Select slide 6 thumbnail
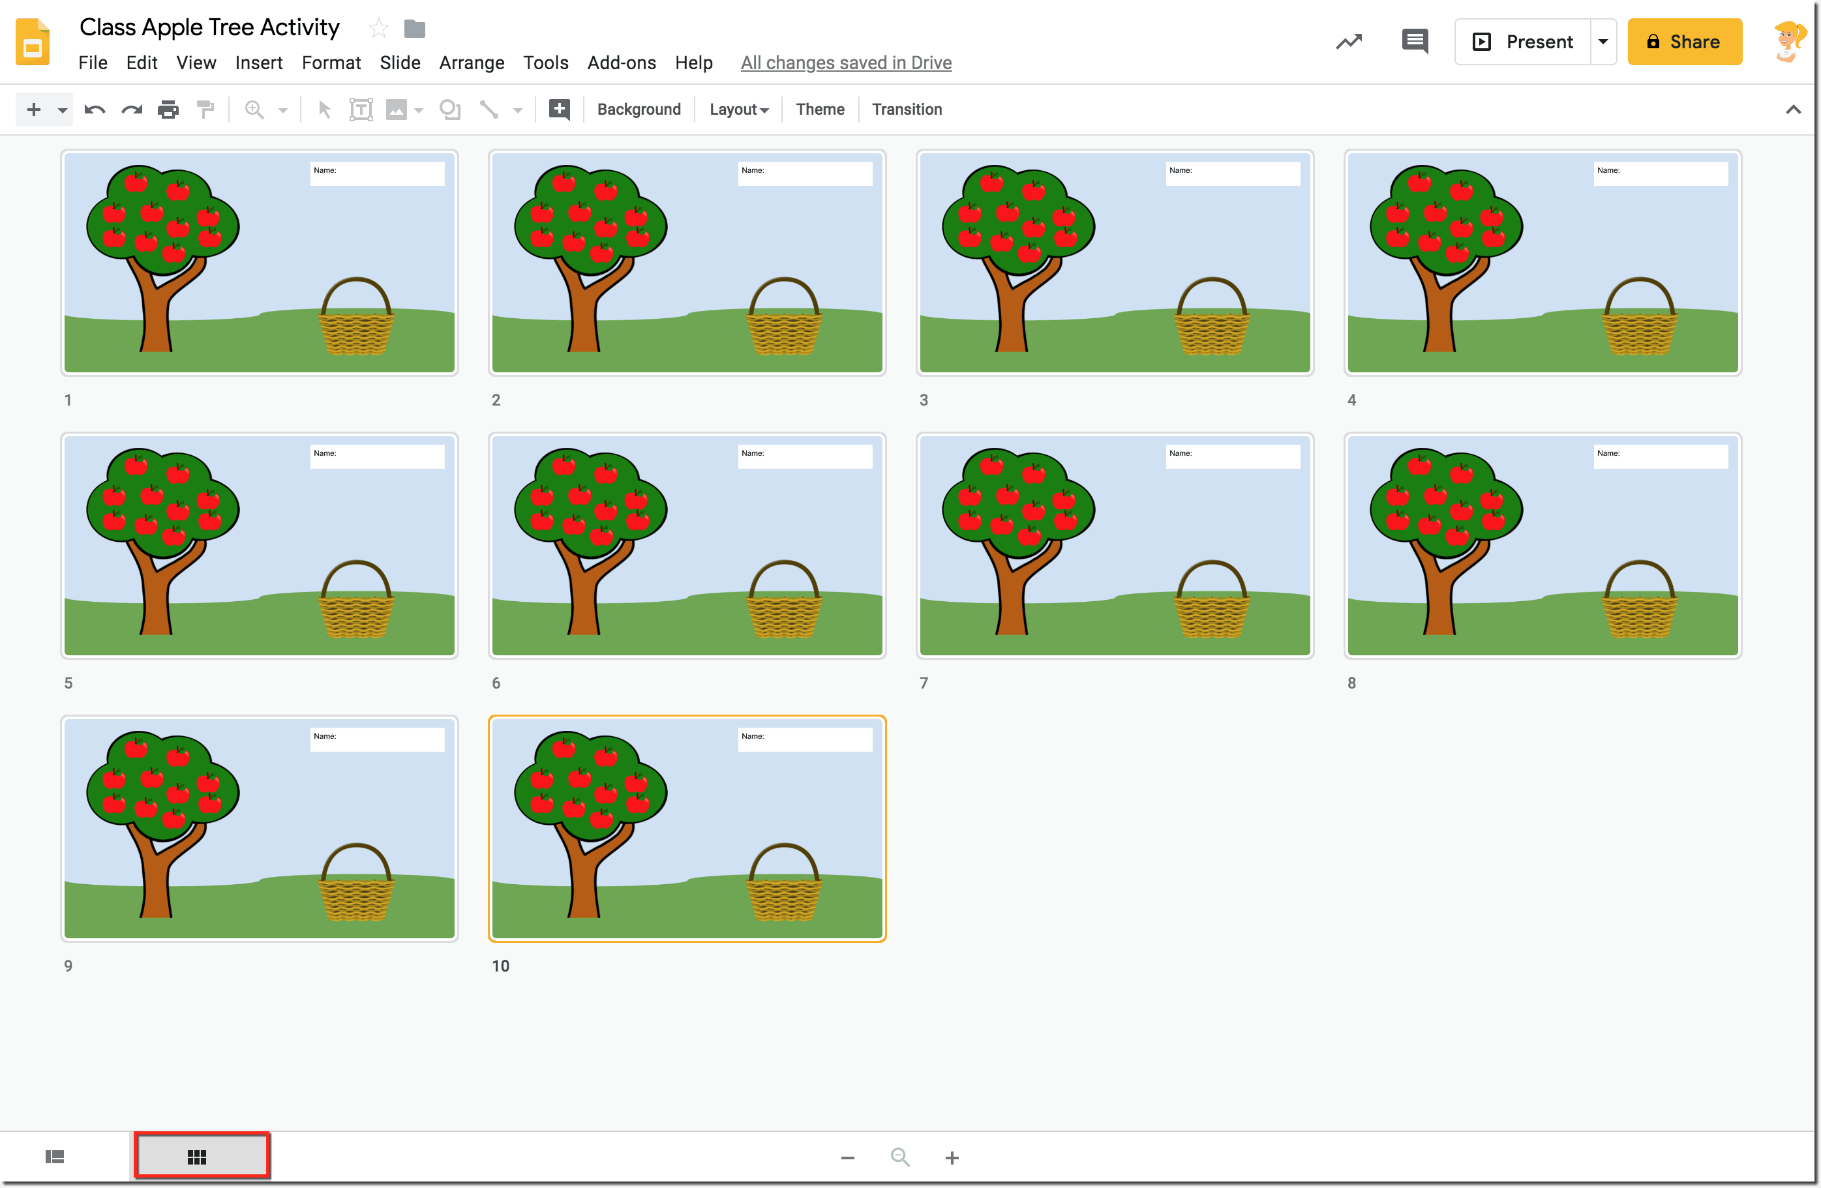Image resolution: width=1821 pixels, height=1188 pixels. [x=687, y=546]
